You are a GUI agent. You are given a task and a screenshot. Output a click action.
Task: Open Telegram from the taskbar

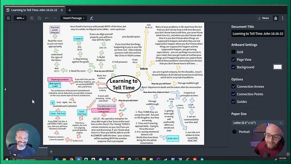click(x=202, y=159)
